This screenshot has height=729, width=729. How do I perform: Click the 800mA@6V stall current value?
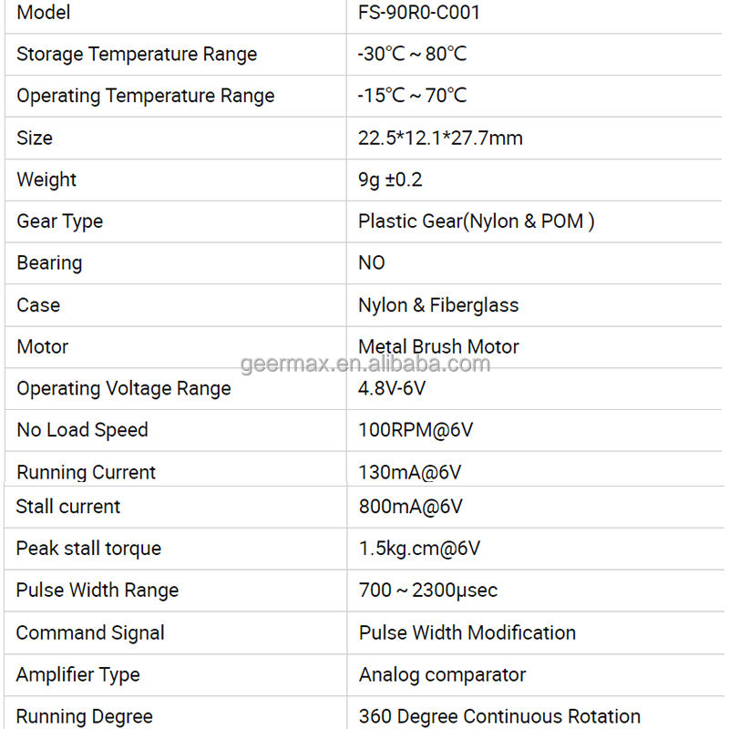[410, 507]
